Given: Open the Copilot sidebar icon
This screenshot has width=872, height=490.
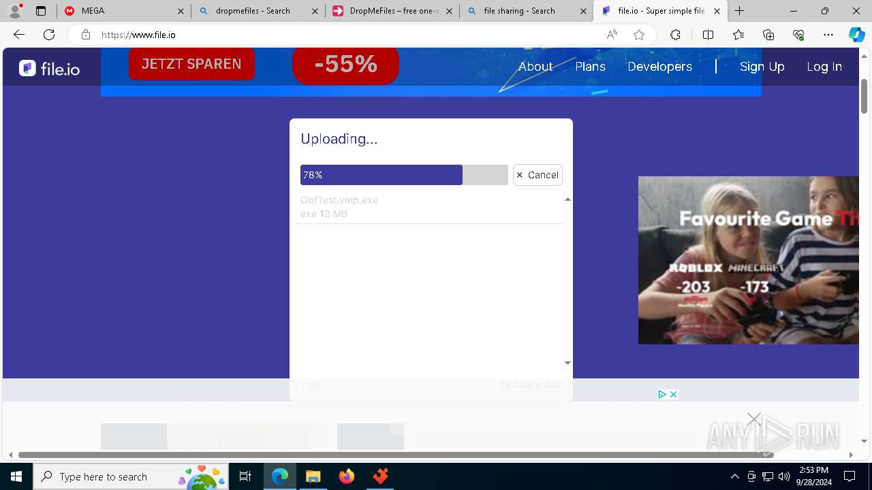Looking at the screenshot, I should (x=856, y=35).
